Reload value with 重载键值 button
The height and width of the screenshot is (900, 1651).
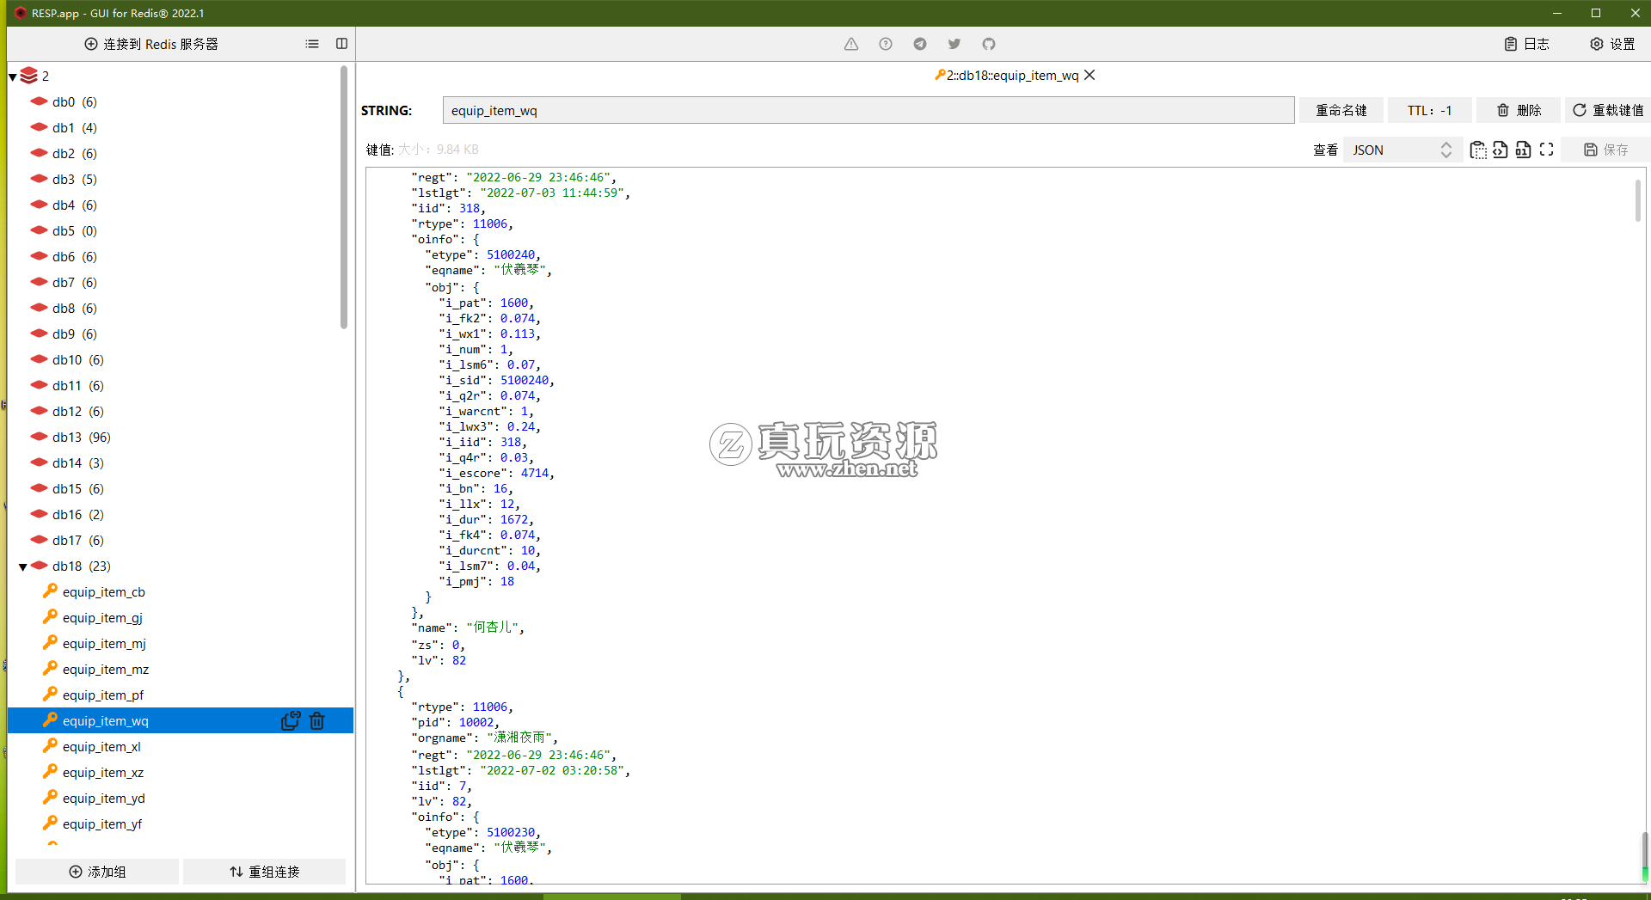(x=1607, y=110)
